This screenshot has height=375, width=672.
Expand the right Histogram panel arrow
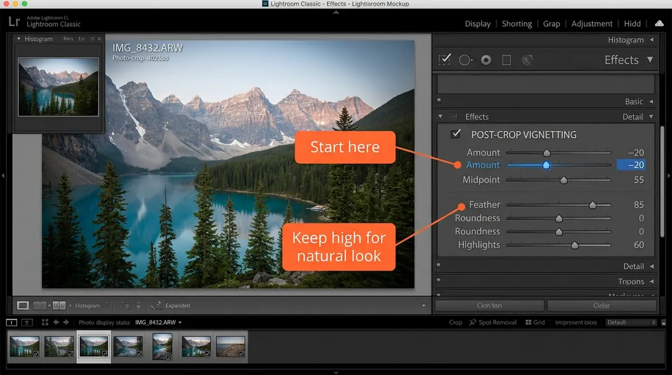pyautogui.click(x=651, y=40)
